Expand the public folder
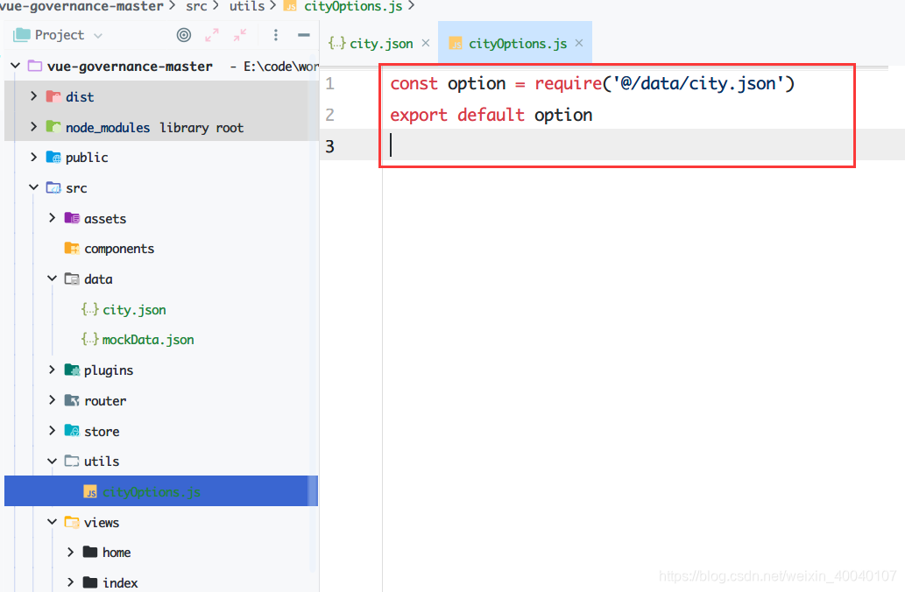This screenshot has height=592, width=905. 33,157
